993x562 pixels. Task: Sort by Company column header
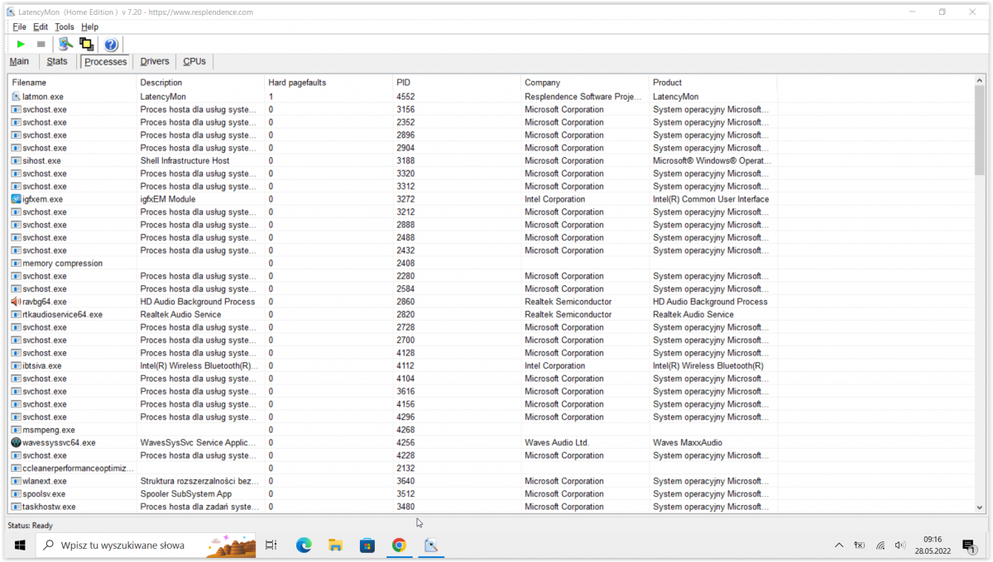point(585,83)
